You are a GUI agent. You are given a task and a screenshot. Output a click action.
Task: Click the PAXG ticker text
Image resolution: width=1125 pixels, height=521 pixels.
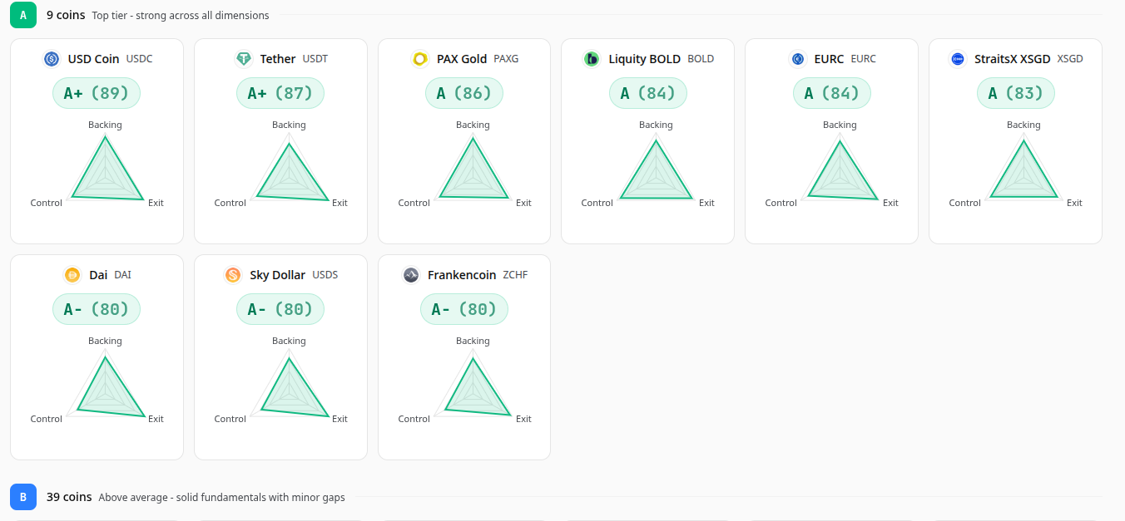[506, 59]
